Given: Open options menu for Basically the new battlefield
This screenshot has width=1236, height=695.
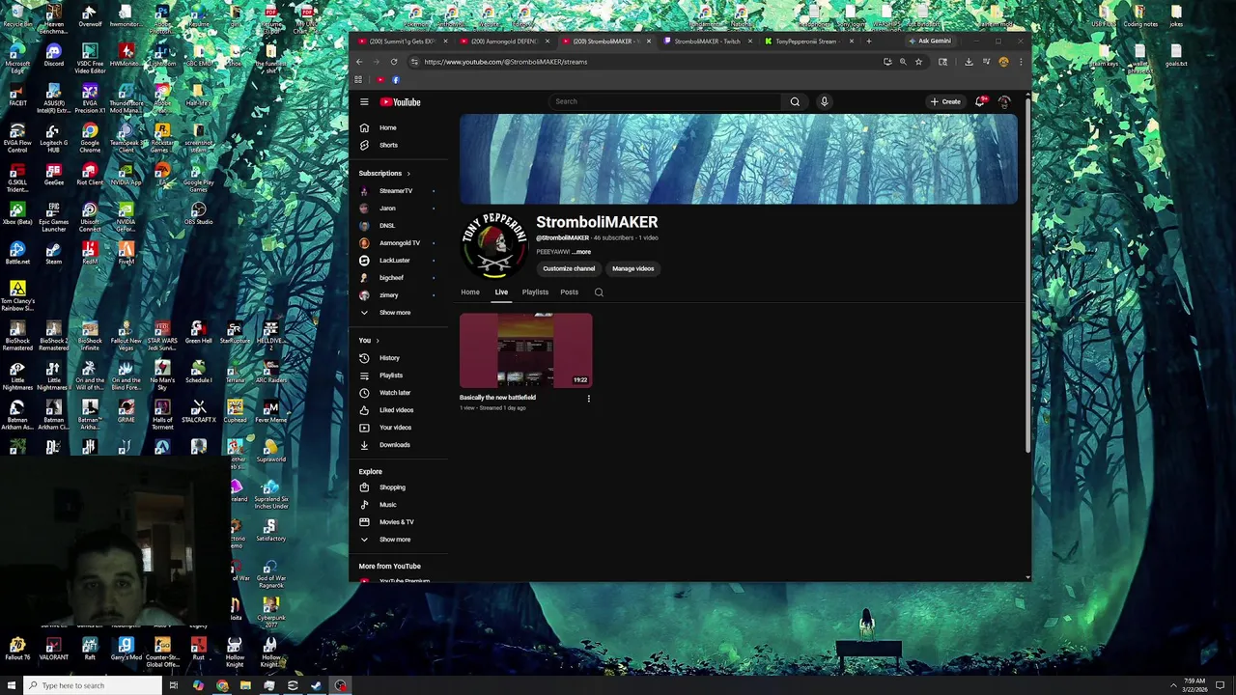Looking at the screenshot, I should (x=588, y=398).
